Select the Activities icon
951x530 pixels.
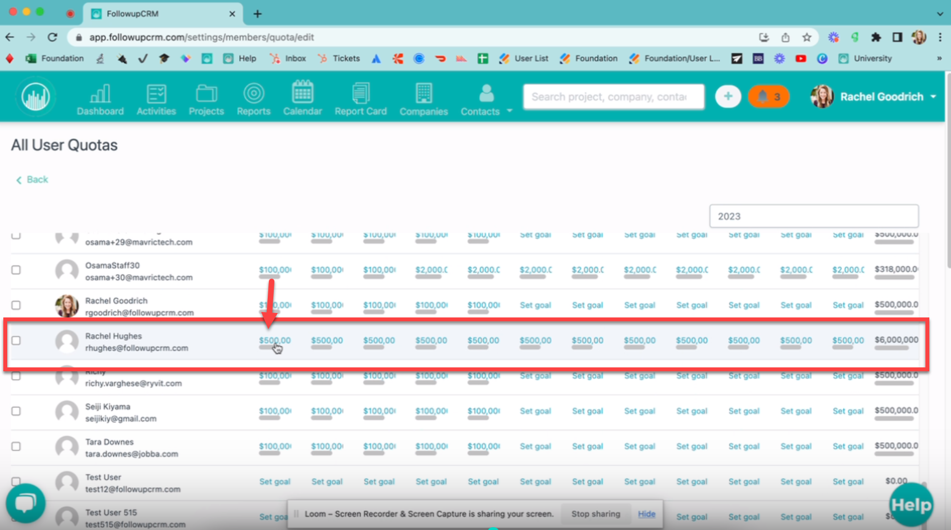[x=156, y=98]
